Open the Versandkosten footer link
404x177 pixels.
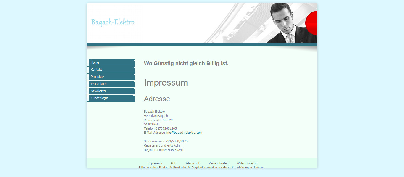point(219,163)
